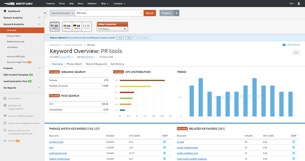Click the brown CPC distribution bar
Screen dimensions: 305x161
(x=142, y=80)
